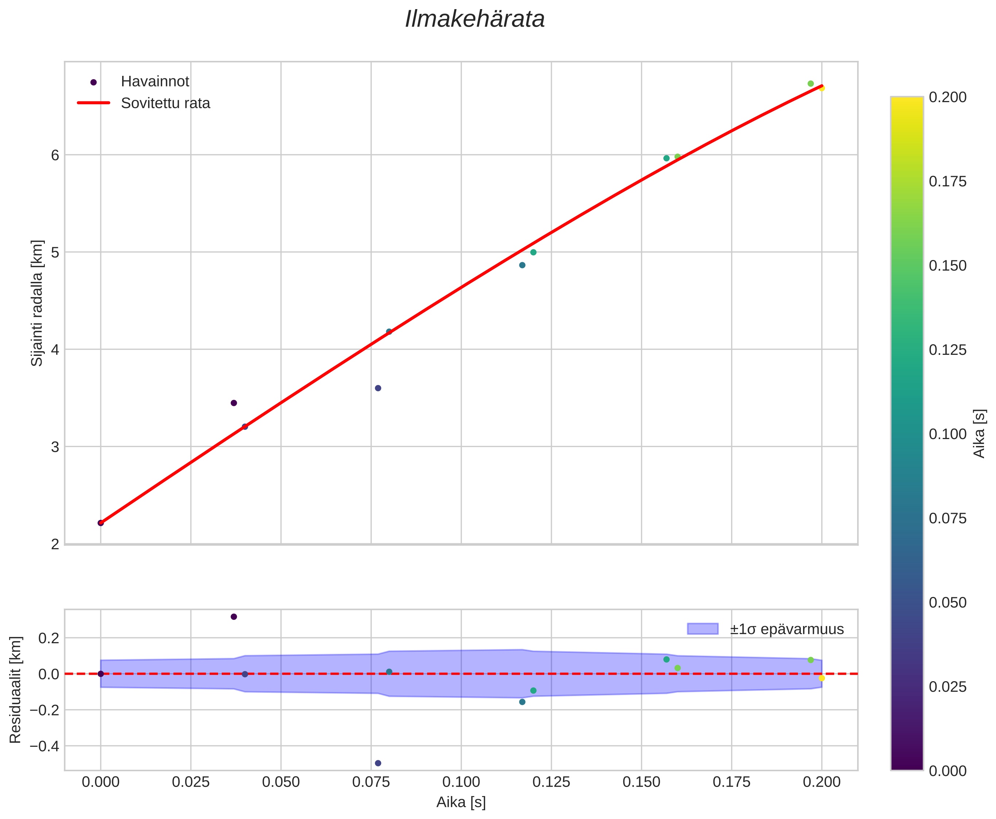Click the red 'Sovitettu rata' legend line

(x=93, y=103)
